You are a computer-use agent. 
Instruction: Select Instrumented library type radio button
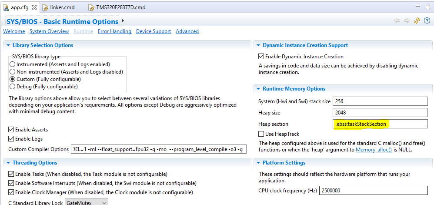tap(12, 64)
